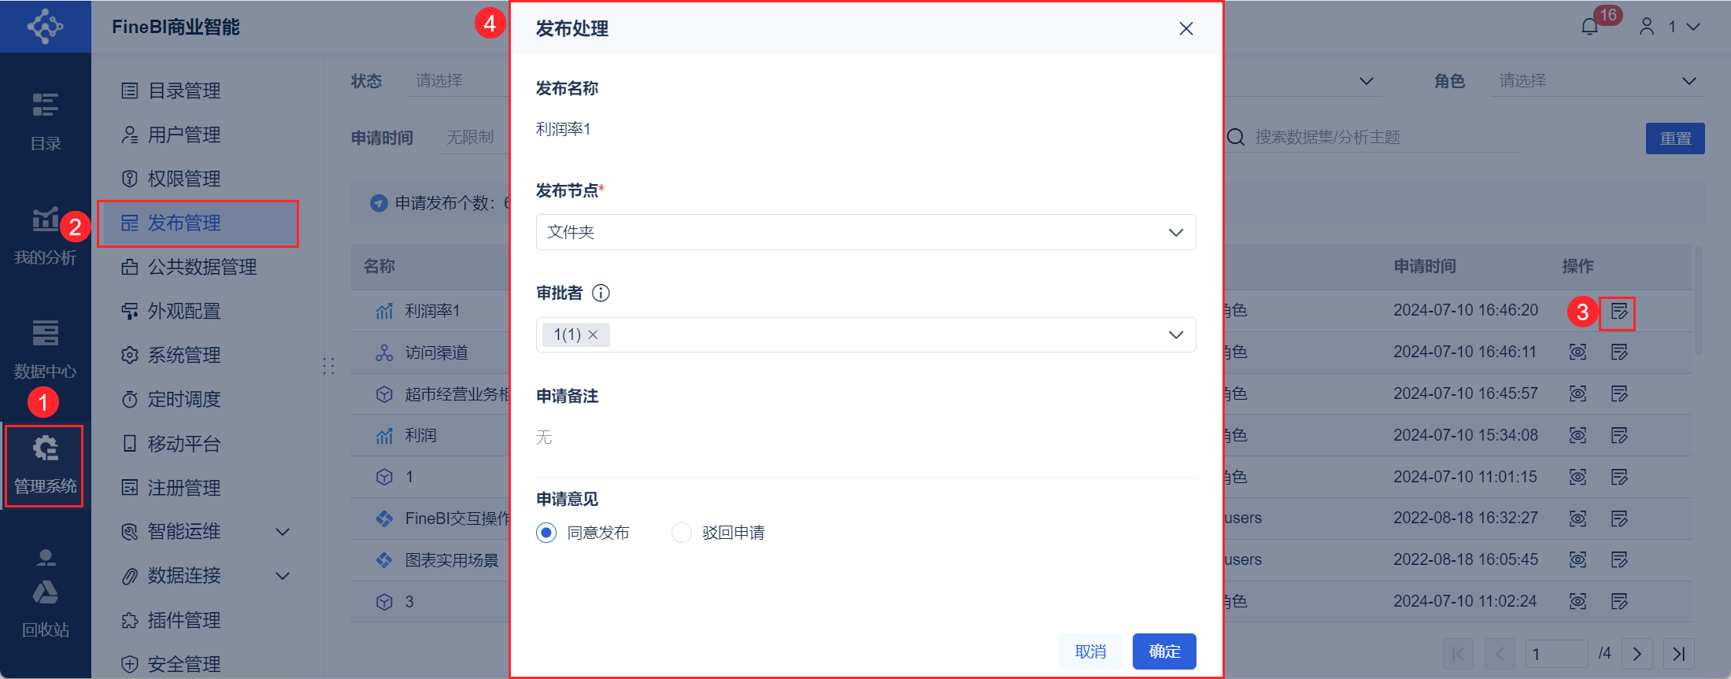Open the 管理系统 gear icon
The width and height of the screenshot is (1731, 679).
click(x=45, y=449)
